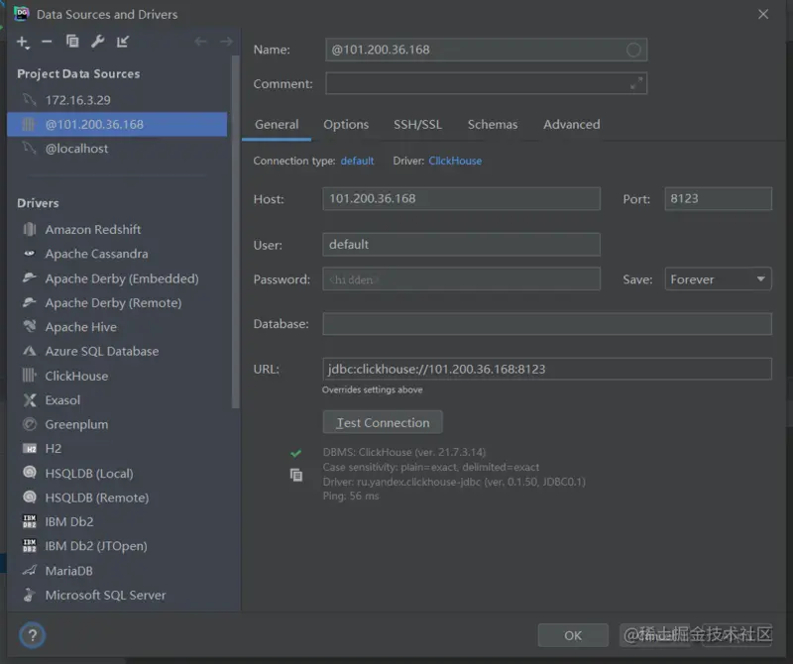Duplicate the selected data source

[72, 41]
